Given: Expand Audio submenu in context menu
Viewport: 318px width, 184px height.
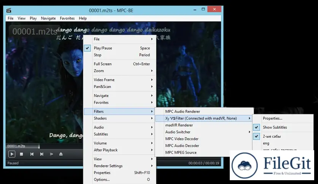Looking at the screenshot, I should click(x=120, y=127).
